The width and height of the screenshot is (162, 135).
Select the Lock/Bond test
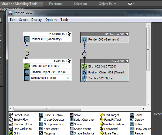click(x=109, y=129)
